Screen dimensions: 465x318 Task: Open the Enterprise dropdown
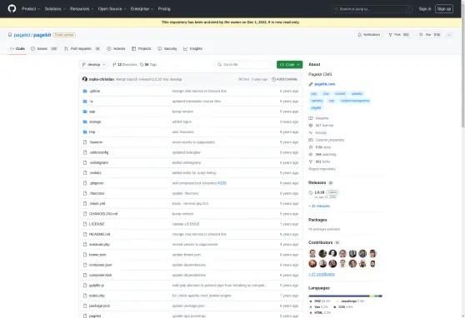(142, 9)
